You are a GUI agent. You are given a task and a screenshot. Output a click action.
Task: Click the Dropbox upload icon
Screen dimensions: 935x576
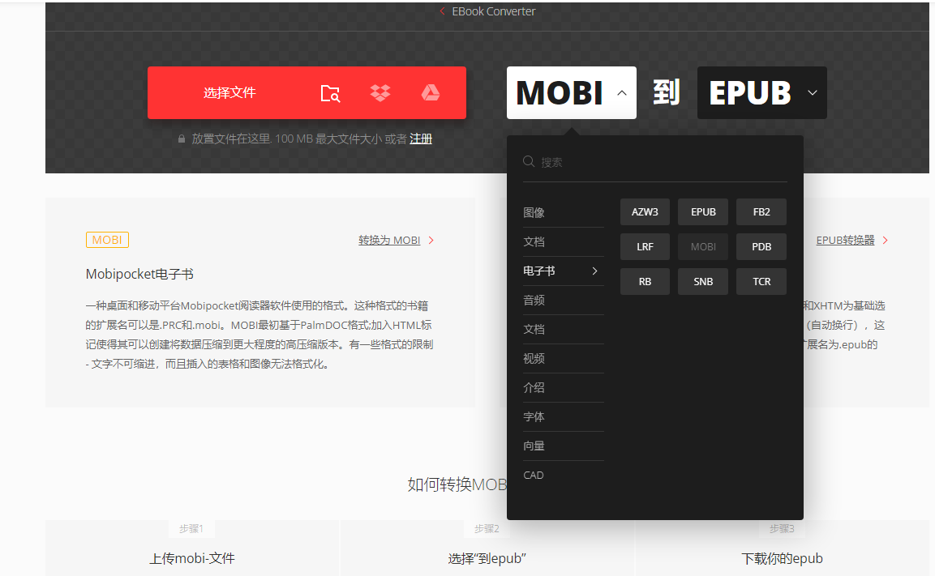(x=380, y=93)
